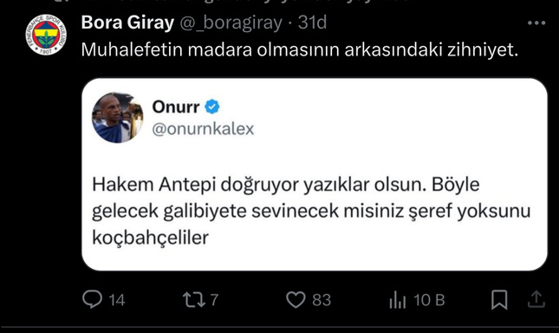Click the Onurr display name
The height and width of the screenshot is (333, 559).
[176, 107]
